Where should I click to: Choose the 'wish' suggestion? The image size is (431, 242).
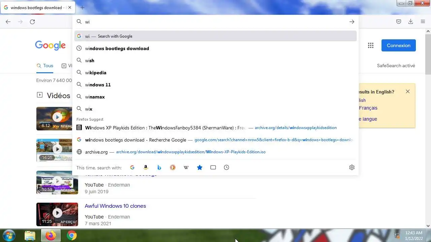(215, 61)
